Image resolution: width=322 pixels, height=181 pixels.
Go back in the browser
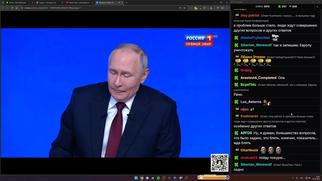coord(3,8)
